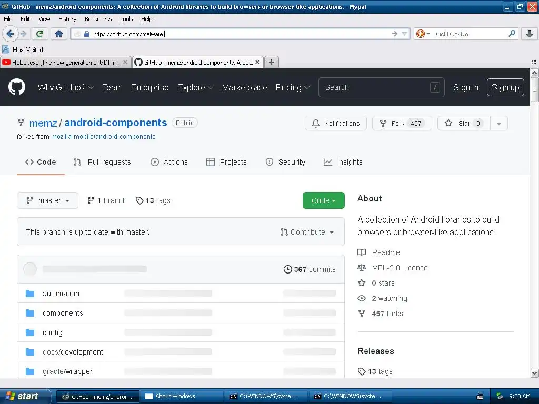View the 457 forks link in About
Screen dimensions: 539x404
(380, 314)
